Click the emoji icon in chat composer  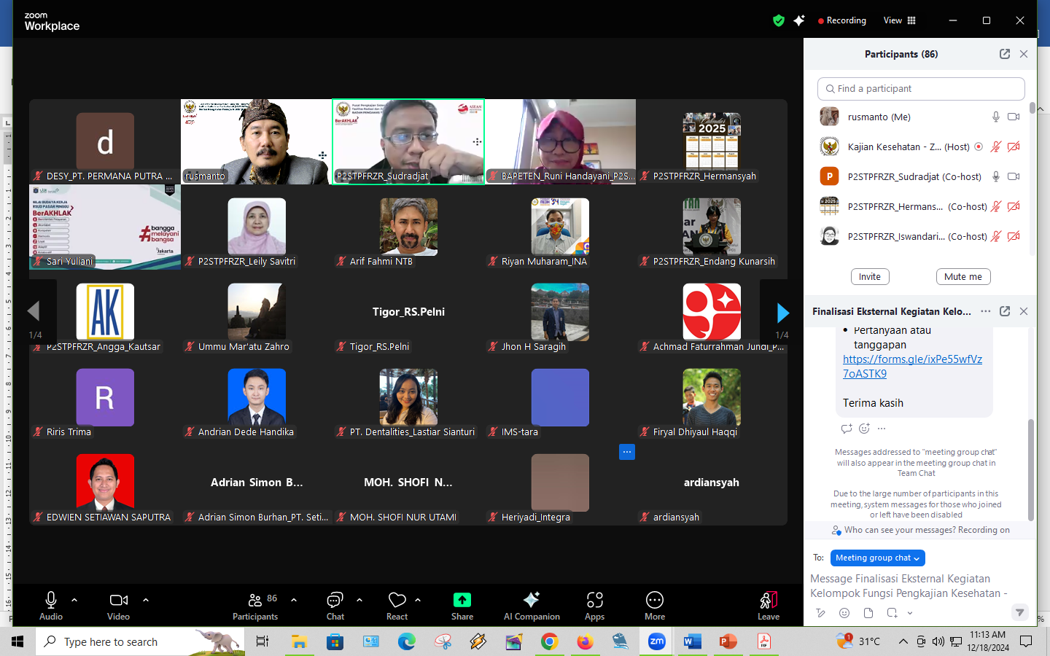click(844, 613)
